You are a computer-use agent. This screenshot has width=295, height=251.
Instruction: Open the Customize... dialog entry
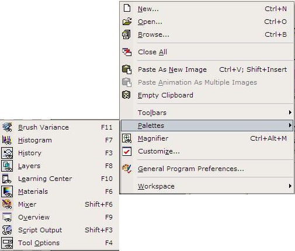point(207,151)
